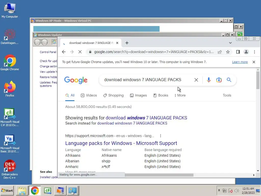
Task: Clear the Google search box text
Action: (196, 80)
